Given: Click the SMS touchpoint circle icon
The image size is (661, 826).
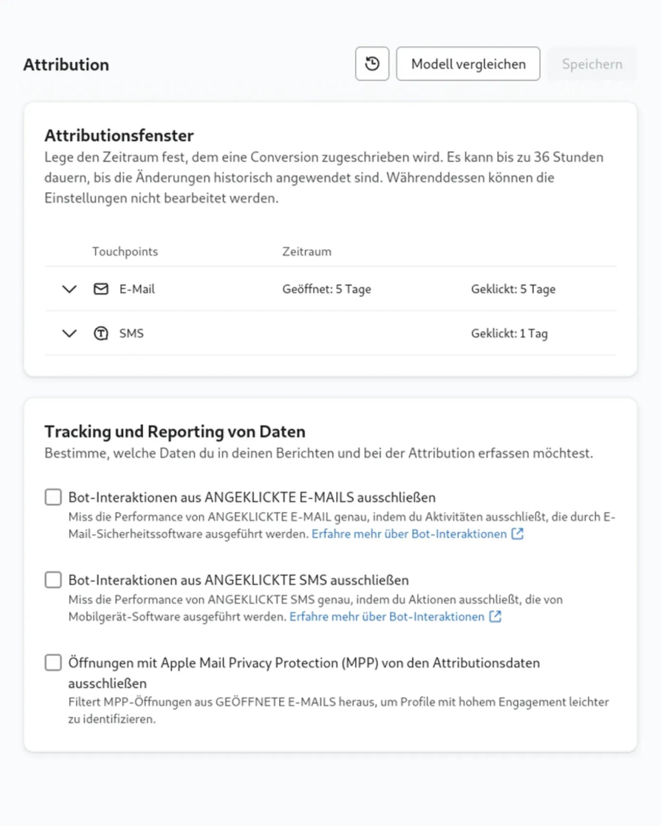Looking at the screenshot, I should (101, 333).
